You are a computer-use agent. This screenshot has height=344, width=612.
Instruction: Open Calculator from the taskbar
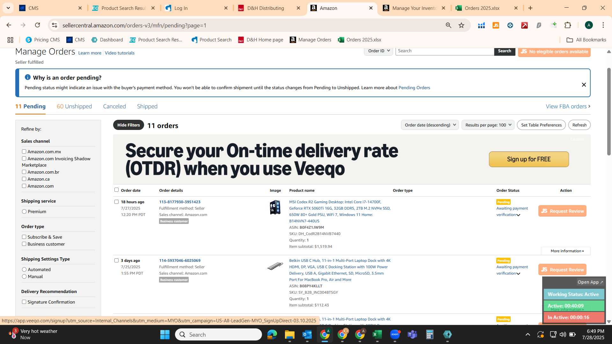coord(430,334)
